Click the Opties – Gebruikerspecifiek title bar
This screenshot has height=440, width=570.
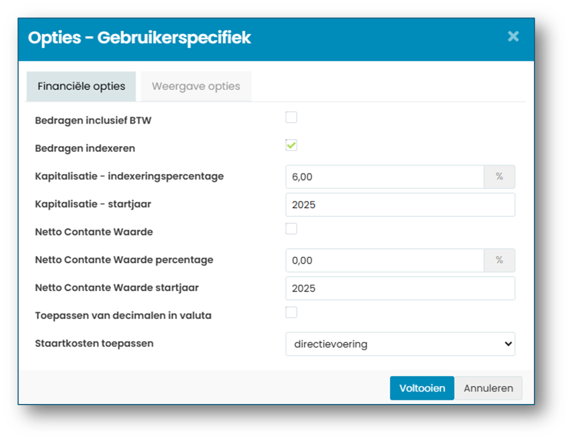tap(277, 39)
